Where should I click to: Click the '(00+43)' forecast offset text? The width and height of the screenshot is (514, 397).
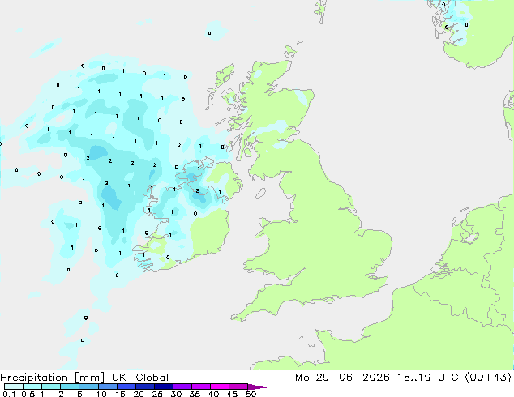(x=488, y=378)
